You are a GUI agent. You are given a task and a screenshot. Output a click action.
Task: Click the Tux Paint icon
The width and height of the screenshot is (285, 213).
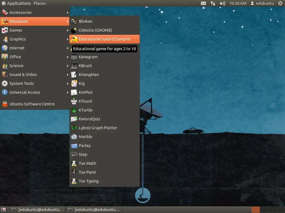tap(74, 171)
